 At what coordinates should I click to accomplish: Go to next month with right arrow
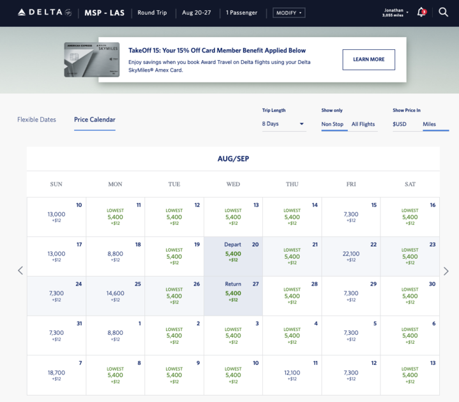tap(446, 271)
